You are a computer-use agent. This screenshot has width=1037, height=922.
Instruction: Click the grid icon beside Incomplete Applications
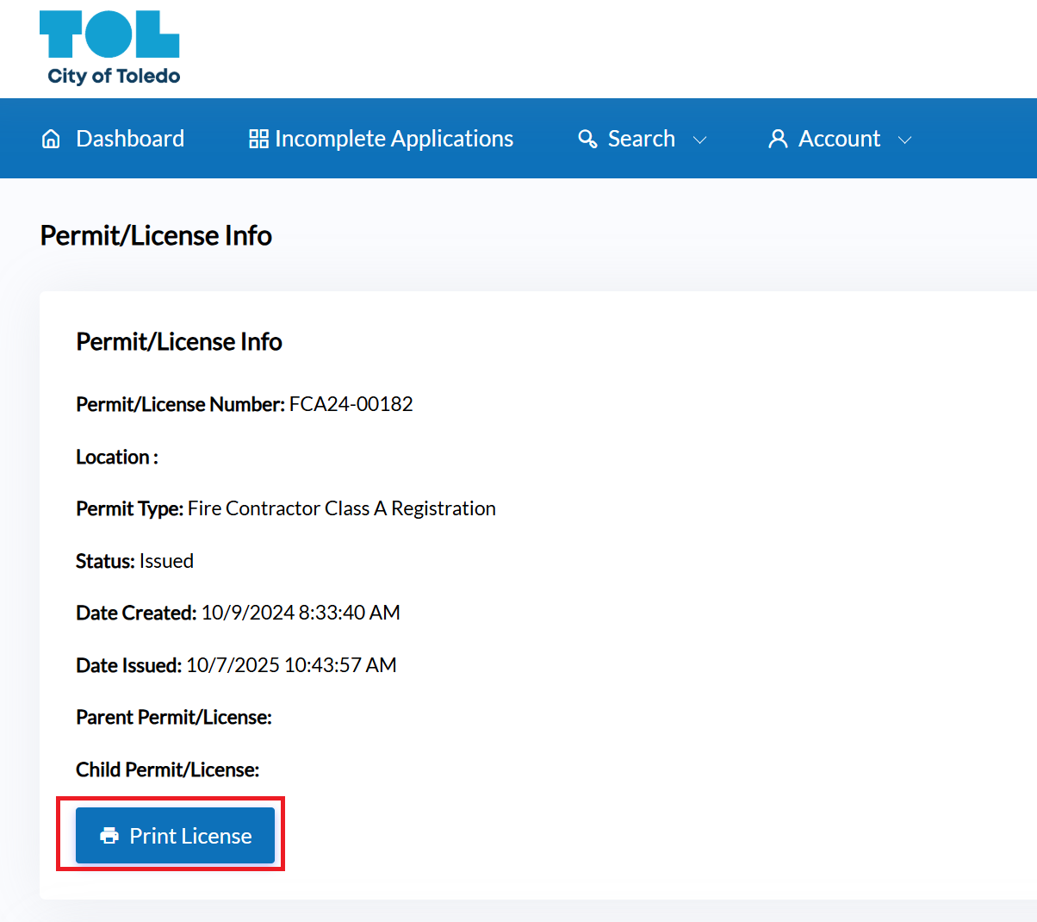[258, 139]
